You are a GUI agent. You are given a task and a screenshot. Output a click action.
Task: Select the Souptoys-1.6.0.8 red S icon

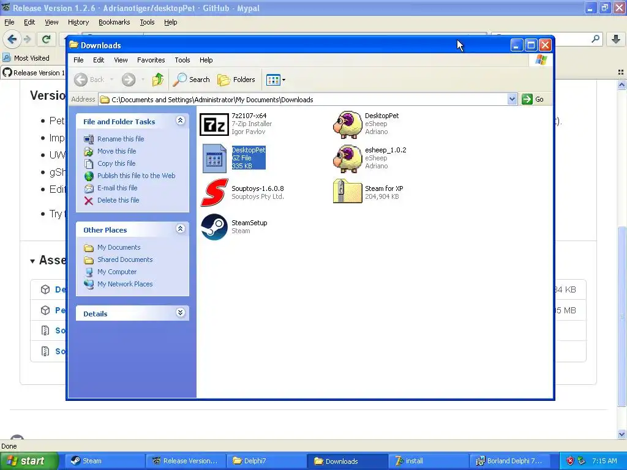click(214, 193)
